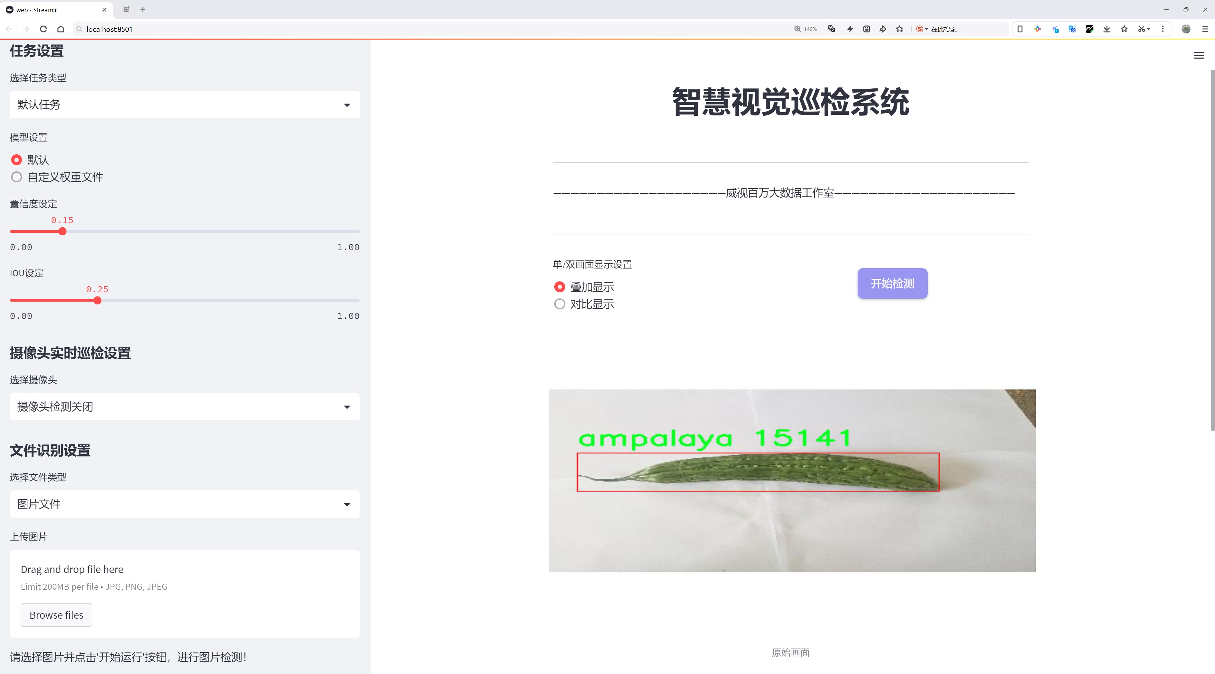
Task: Expand the 默认任务 task type dropdown
Action: pyautogui.click(x=184, y=105)
